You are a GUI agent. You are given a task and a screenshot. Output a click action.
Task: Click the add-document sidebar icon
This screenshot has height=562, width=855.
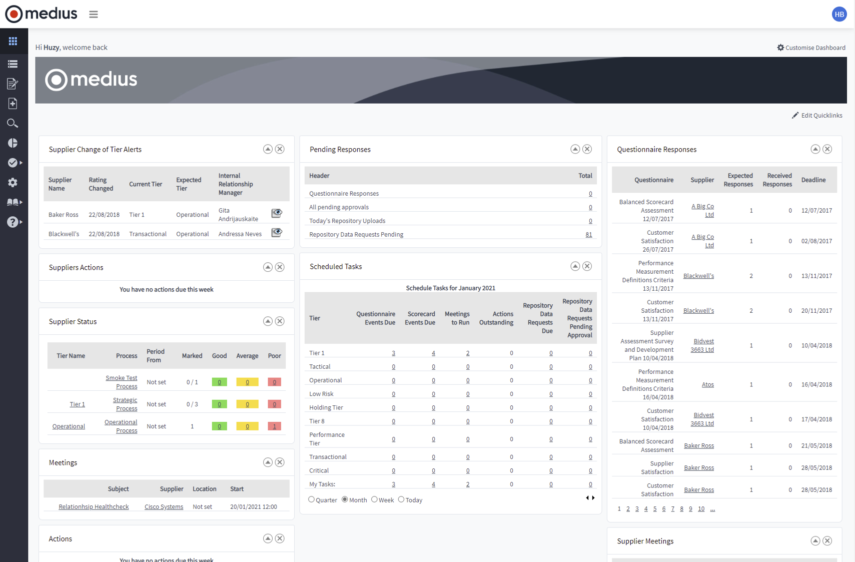click(x=13, y=104)
